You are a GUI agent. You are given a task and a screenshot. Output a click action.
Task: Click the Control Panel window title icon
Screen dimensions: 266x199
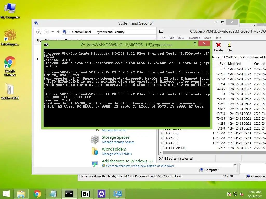[x=36, y=23]
